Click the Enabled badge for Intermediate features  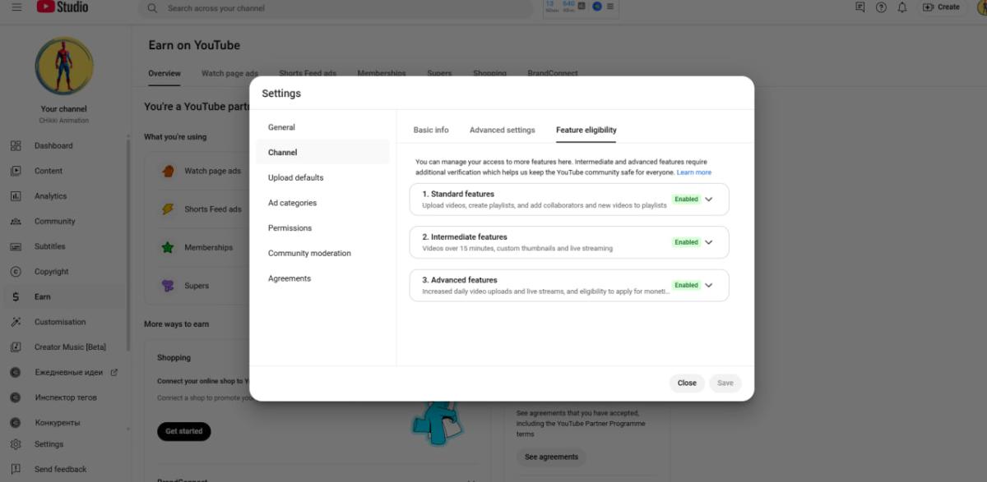pos(686,242)
